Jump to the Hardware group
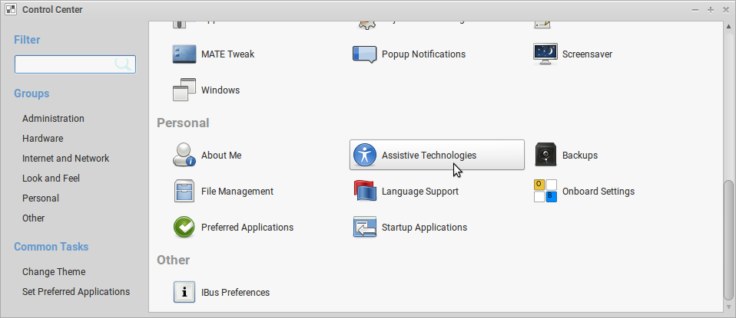 coord(42,139)
